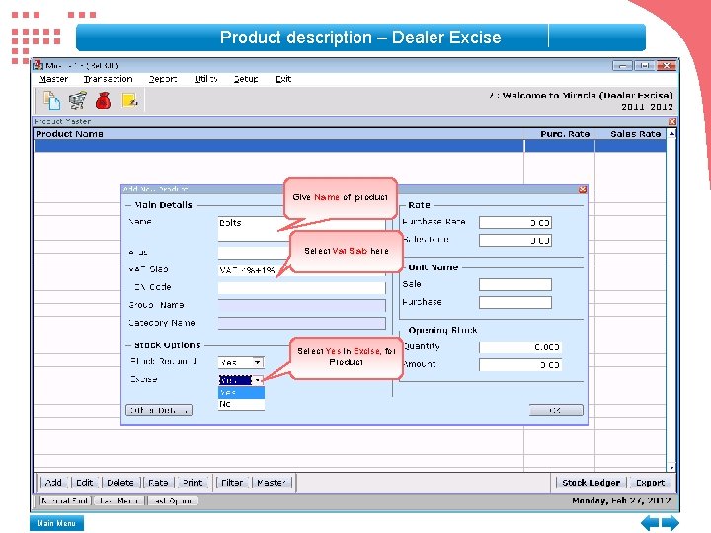Screen dimensions: 711x533
Task: Open the Transaction menu
Action: click(108, 79)
